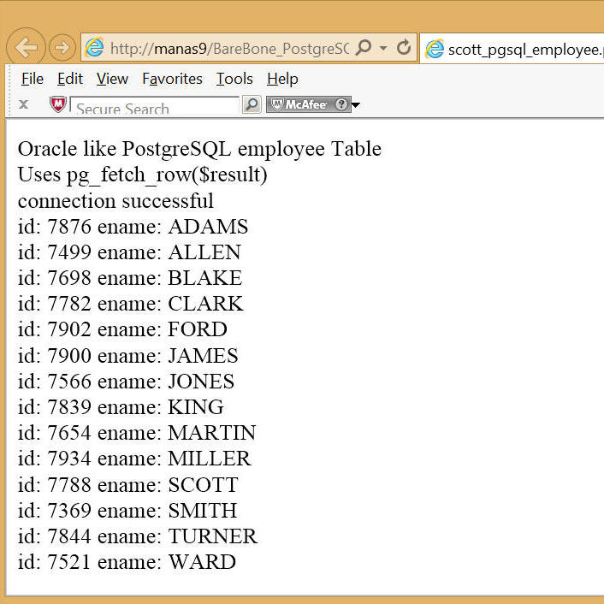This screenshot has width=604, height=604.
Task: Click the row 'id: 7788 ename: SCOTT'
Action: pyautogui.click(x=127, y=484)
